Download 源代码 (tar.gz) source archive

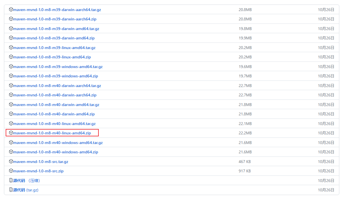26,190
